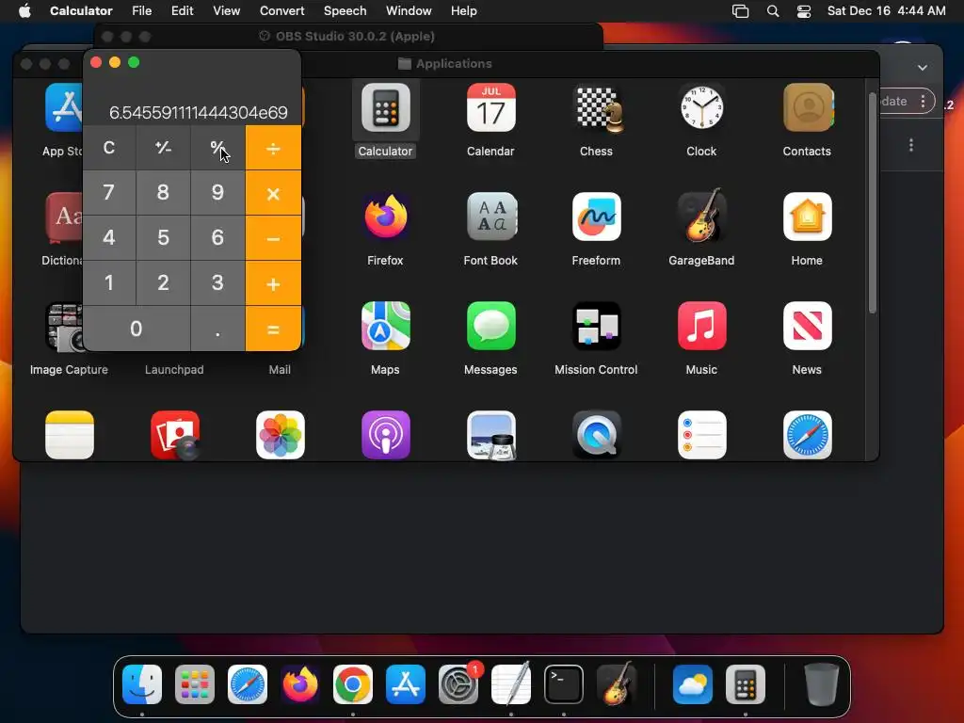The width and height of the screenshot is (964, 723).
Task: Open System Settings from the Dock
Action: pos(458,684)
